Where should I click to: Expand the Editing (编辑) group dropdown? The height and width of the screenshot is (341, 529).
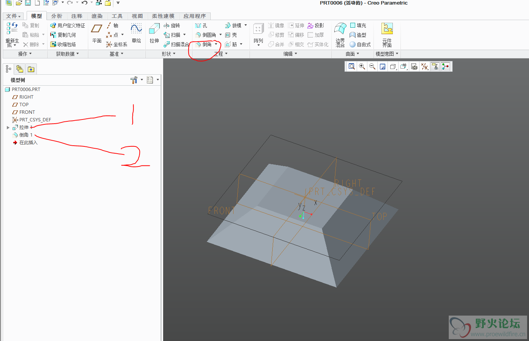290,54
